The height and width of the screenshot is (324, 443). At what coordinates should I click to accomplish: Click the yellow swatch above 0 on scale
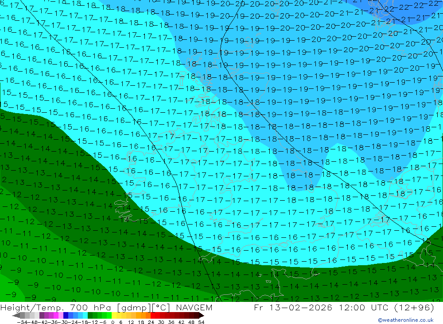[x=114, y=315]
